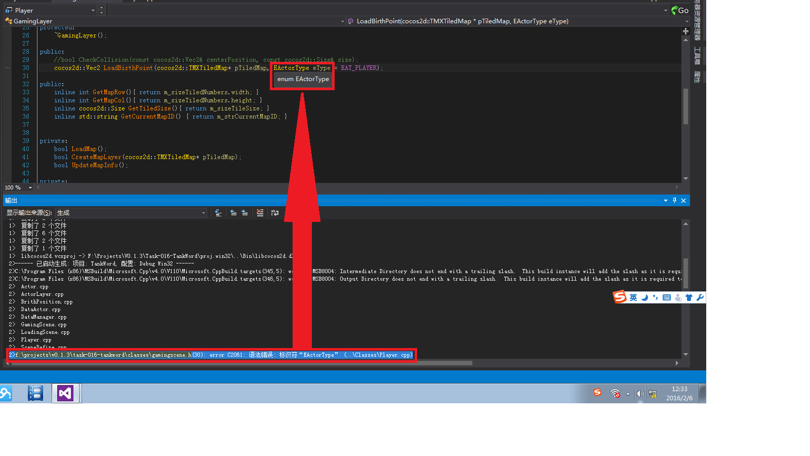Open the dropdown left of Go button
This screenshot has height=456, width=810.
665,10
